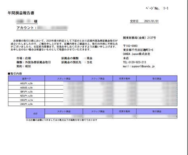Click the intro paragraph starting お客様の取引口座
Screen dimensions: 188x155
coord(64,45)
